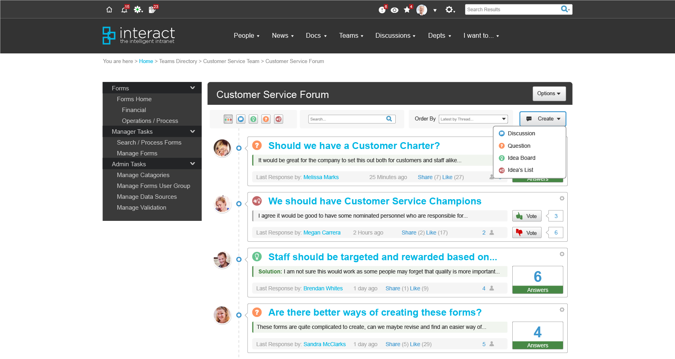
Task: Open 'We should have Customer Service Champions'
Action: (x=375, y=201)
